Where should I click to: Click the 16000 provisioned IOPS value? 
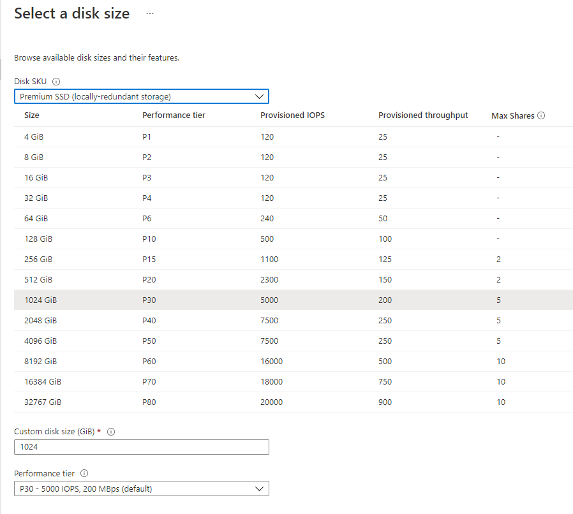point(272,362)
